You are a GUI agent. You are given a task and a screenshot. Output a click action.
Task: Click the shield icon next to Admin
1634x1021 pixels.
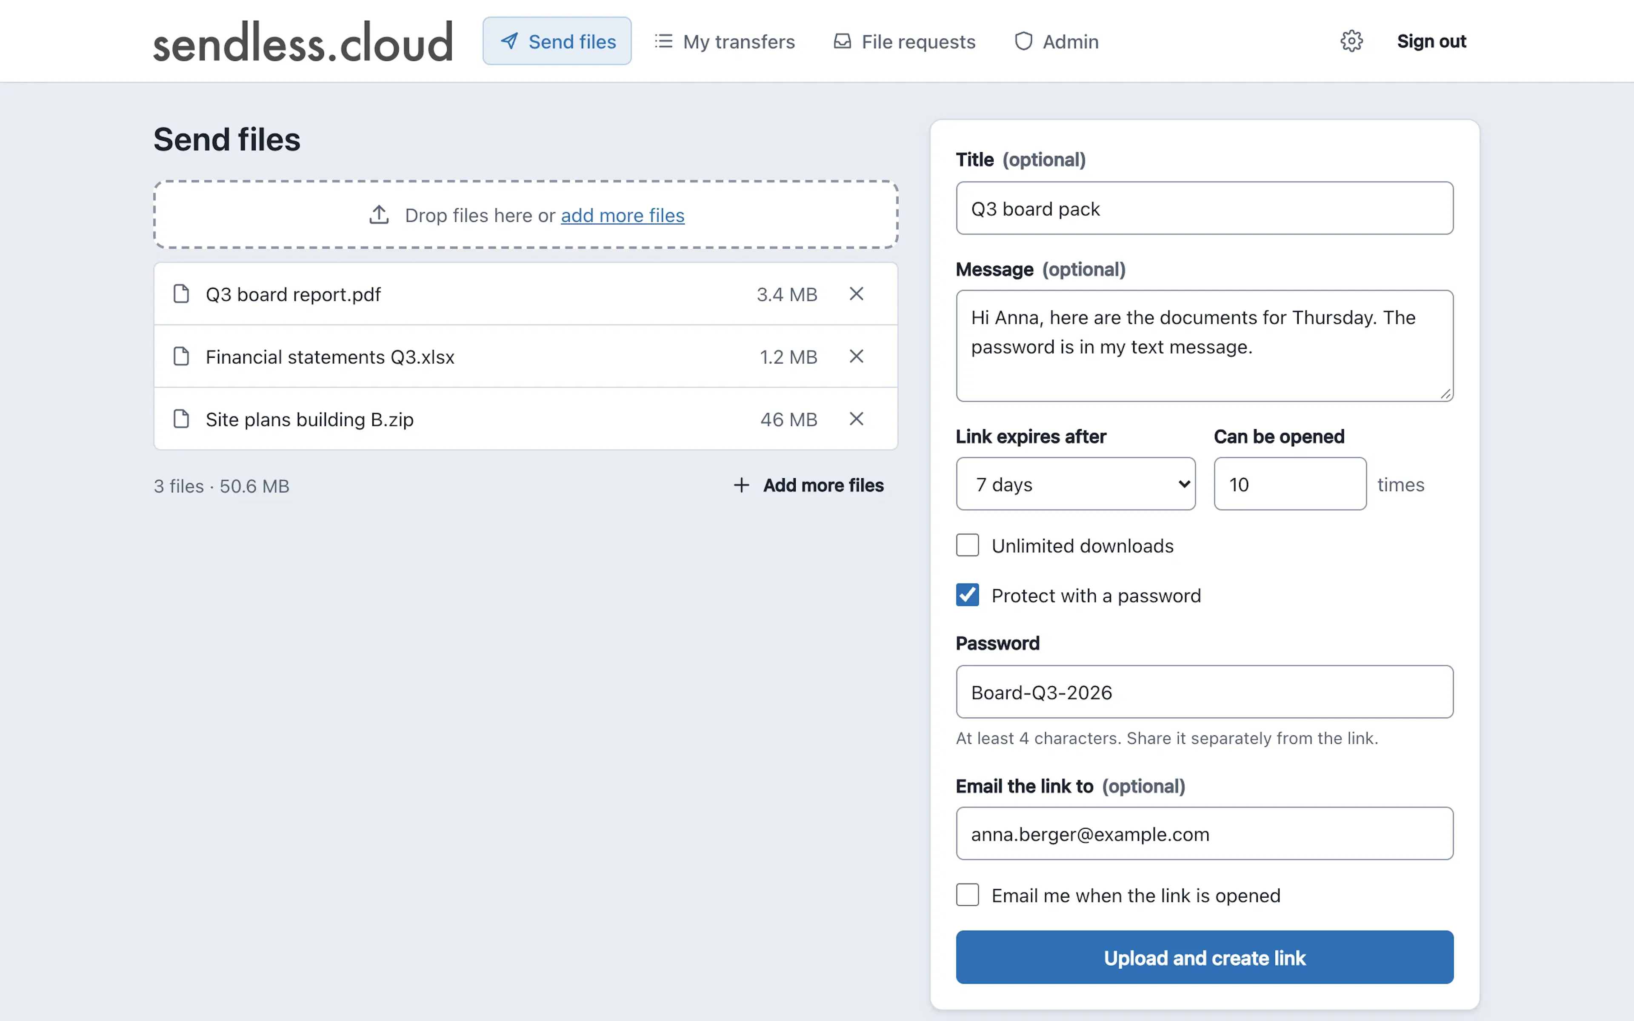pos(1024,41)
